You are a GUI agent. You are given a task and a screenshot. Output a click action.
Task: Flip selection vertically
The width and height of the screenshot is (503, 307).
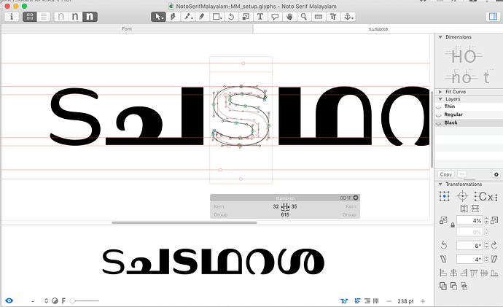pyautogui.click(x=475, y=209)
